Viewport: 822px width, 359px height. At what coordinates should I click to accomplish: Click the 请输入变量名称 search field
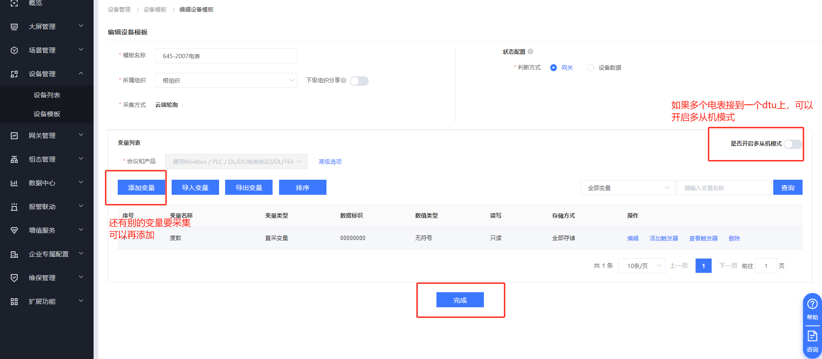coord(724,188)
